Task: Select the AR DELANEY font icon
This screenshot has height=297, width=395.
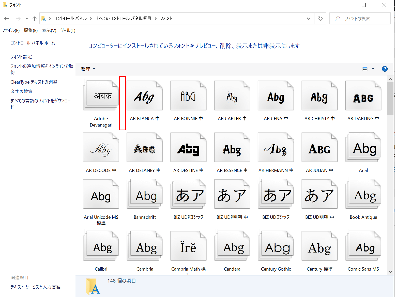Action: tap(145, 147)
